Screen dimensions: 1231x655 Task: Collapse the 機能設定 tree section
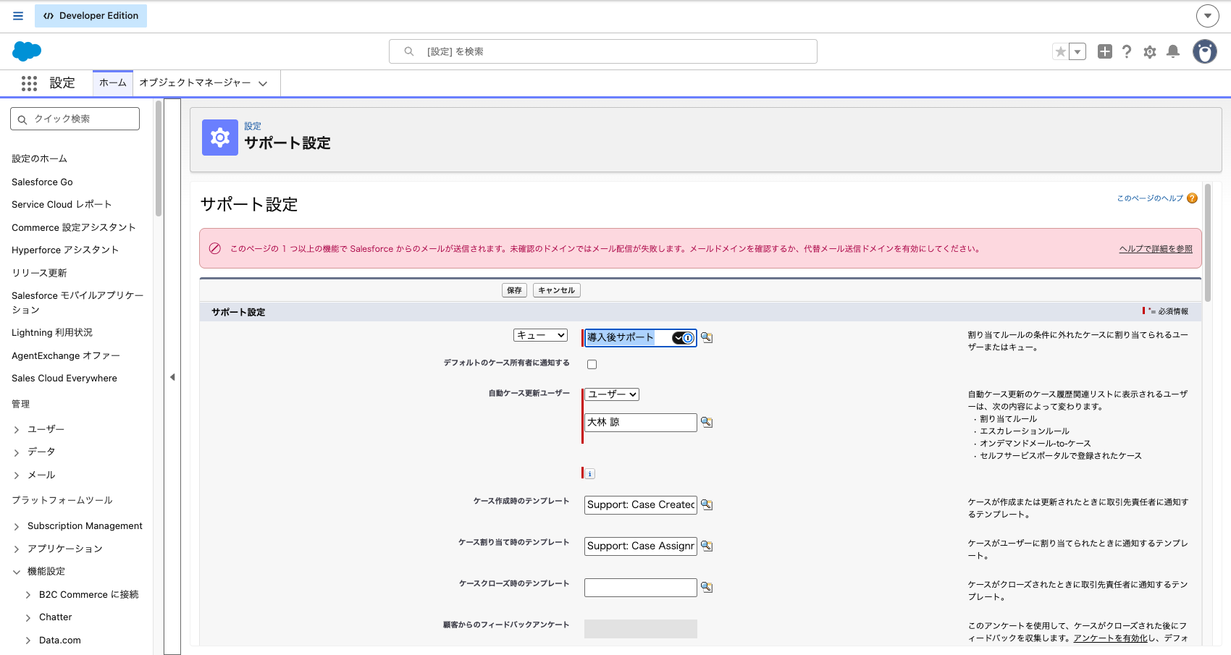(17, 572)
